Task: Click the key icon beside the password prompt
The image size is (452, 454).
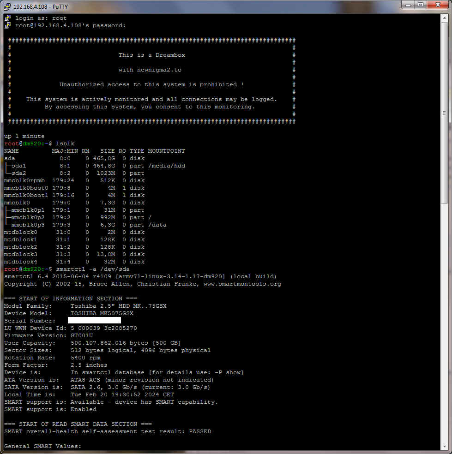Action: (7, 25)
